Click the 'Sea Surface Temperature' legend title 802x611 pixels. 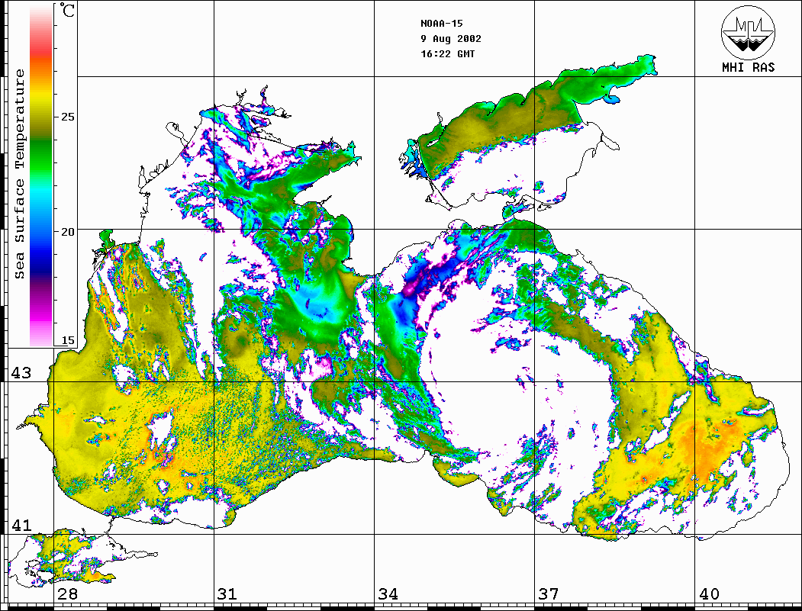point(20,174)
